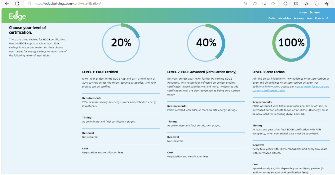Start Read Aloud from the address bar
Screen dimensions: 335x175
255,3
